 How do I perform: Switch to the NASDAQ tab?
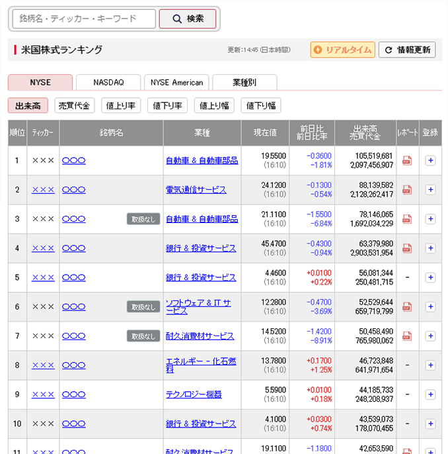(x=108, y=83)
